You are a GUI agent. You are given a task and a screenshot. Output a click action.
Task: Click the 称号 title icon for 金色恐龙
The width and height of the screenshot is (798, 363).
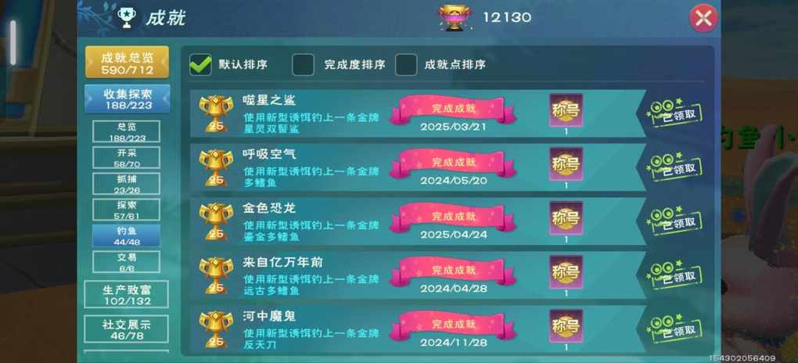click(x=566, y=218)
